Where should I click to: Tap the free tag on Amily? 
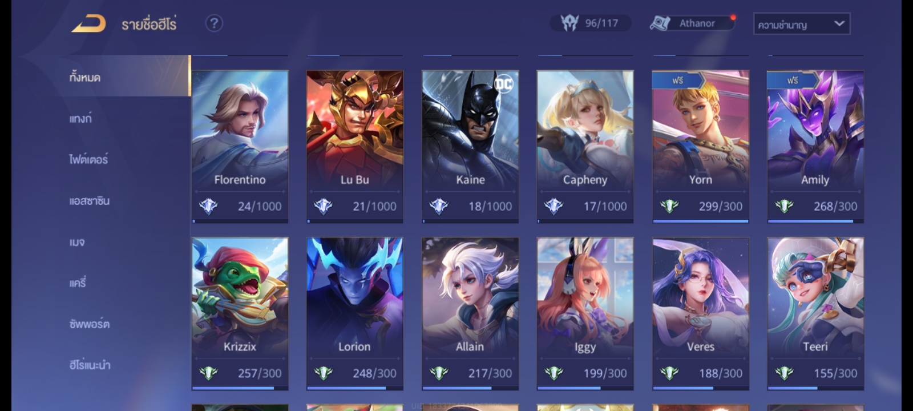click(793, 80)
